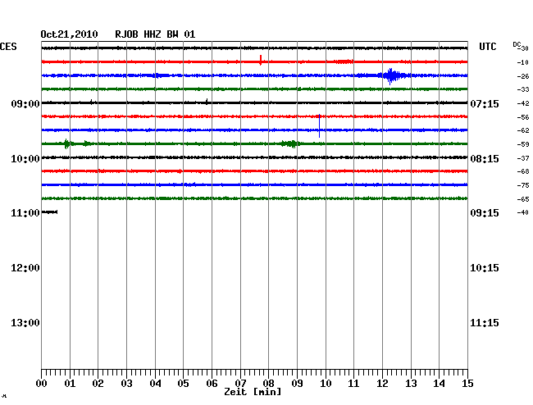Click the station title RJOB HHZ BW 01
The height and width of the screenshot is (405, 533).
click(155, 34)
